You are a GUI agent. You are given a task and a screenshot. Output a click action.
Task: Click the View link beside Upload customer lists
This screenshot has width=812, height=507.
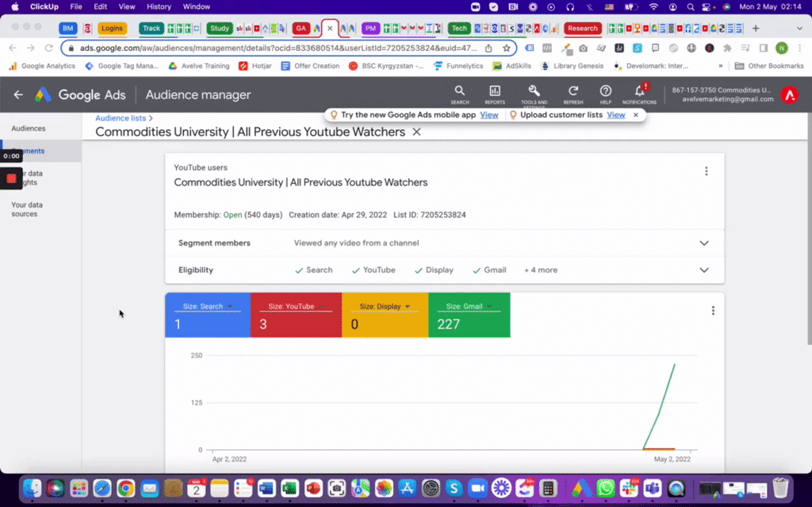[x=616, y=114]
